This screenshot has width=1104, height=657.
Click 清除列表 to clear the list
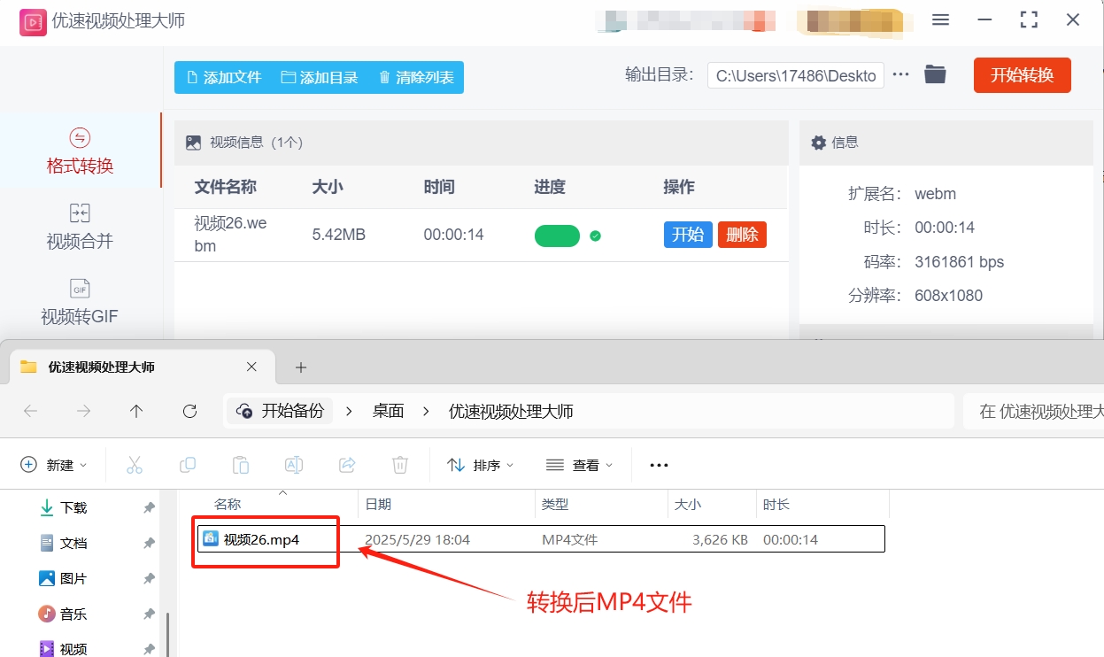pyautogui.click(x=415, y=77)
